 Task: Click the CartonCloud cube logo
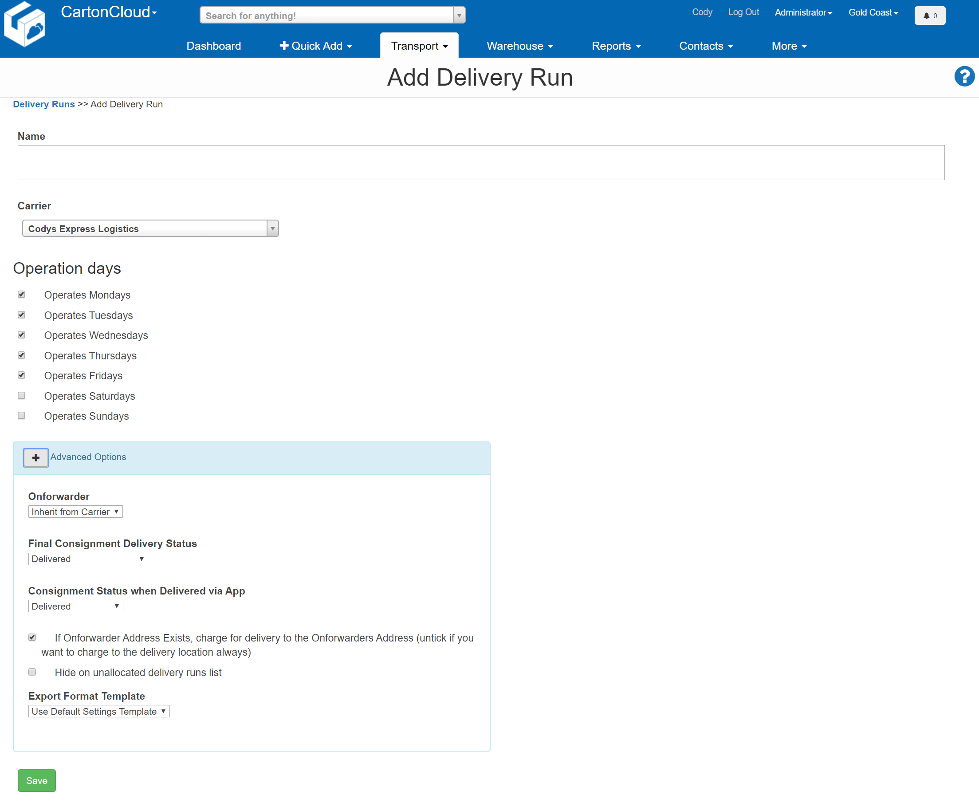click(25, 25)
